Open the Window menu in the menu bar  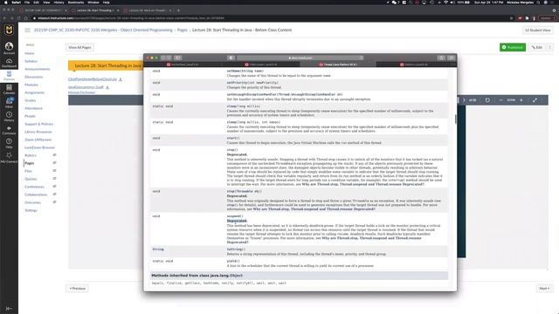tap(93, 3)
